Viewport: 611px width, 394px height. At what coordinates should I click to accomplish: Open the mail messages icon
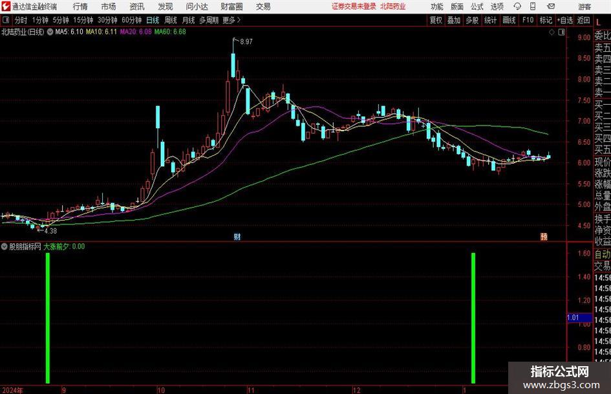(551, 6)
